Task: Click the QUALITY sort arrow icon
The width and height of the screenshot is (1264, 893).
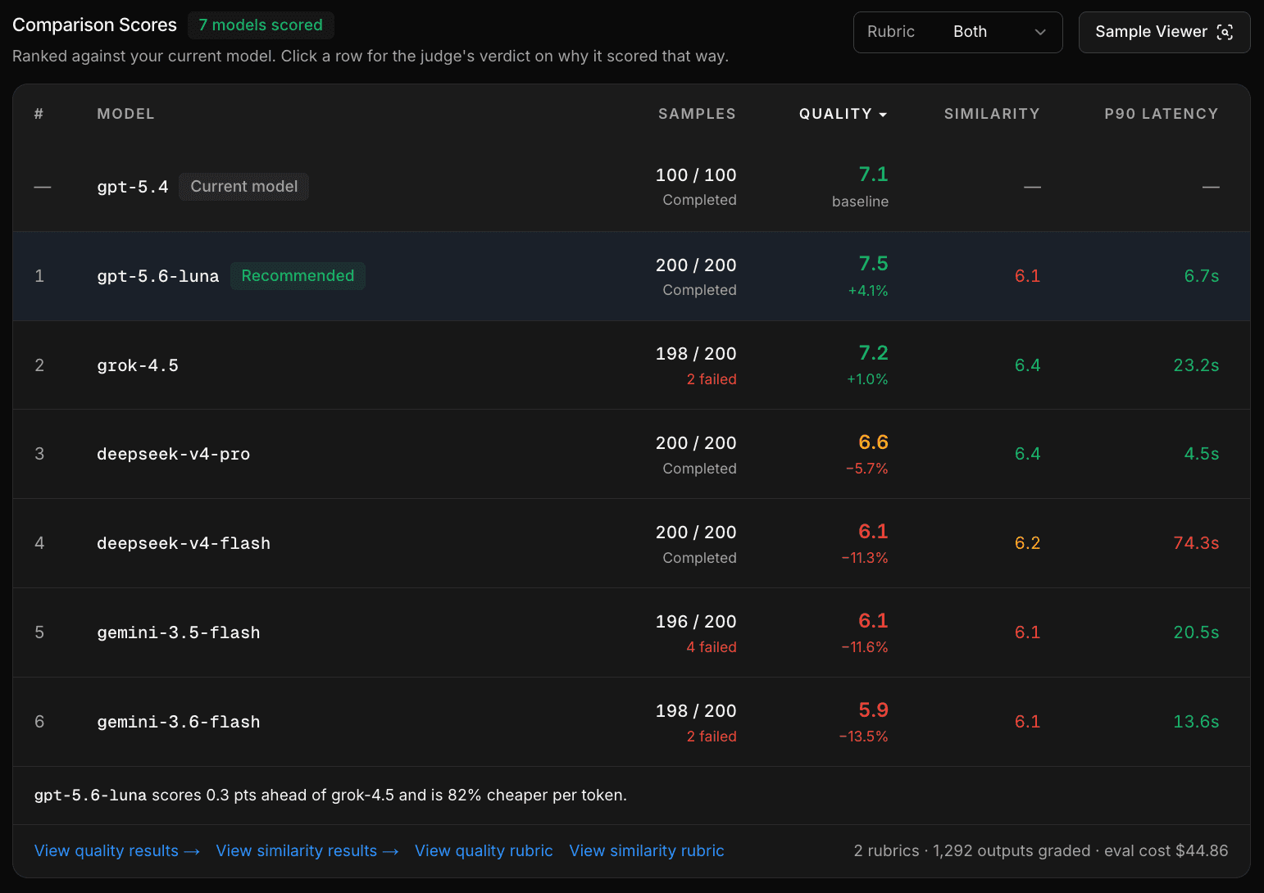Action: click(x=883, y=115)
